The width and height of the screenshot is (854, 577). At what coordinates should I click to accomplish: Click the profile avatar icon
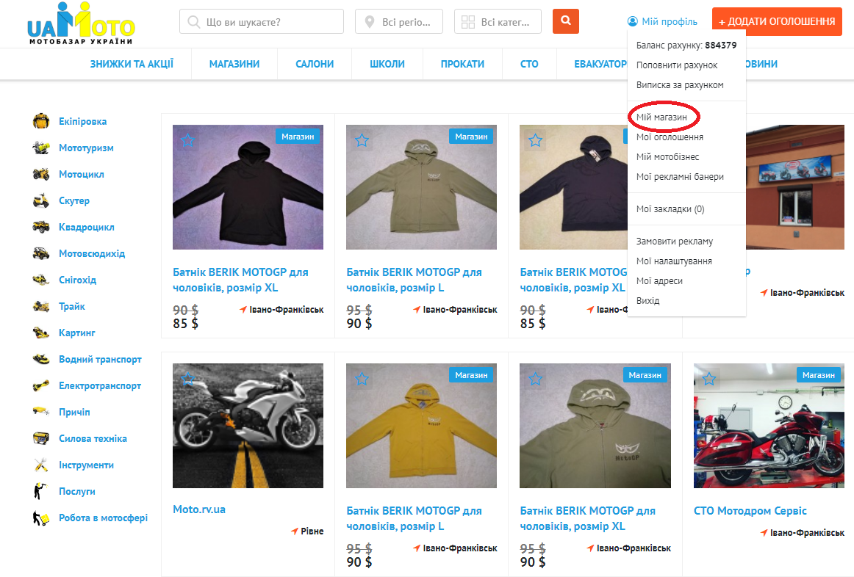coord(632,21)
